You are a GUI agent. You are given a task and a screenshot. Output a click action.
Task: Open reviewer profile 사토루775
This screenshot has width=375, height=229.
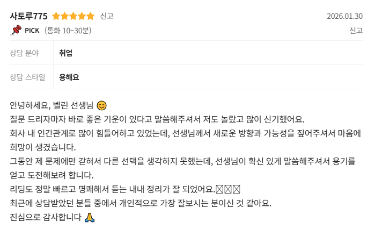28,16
